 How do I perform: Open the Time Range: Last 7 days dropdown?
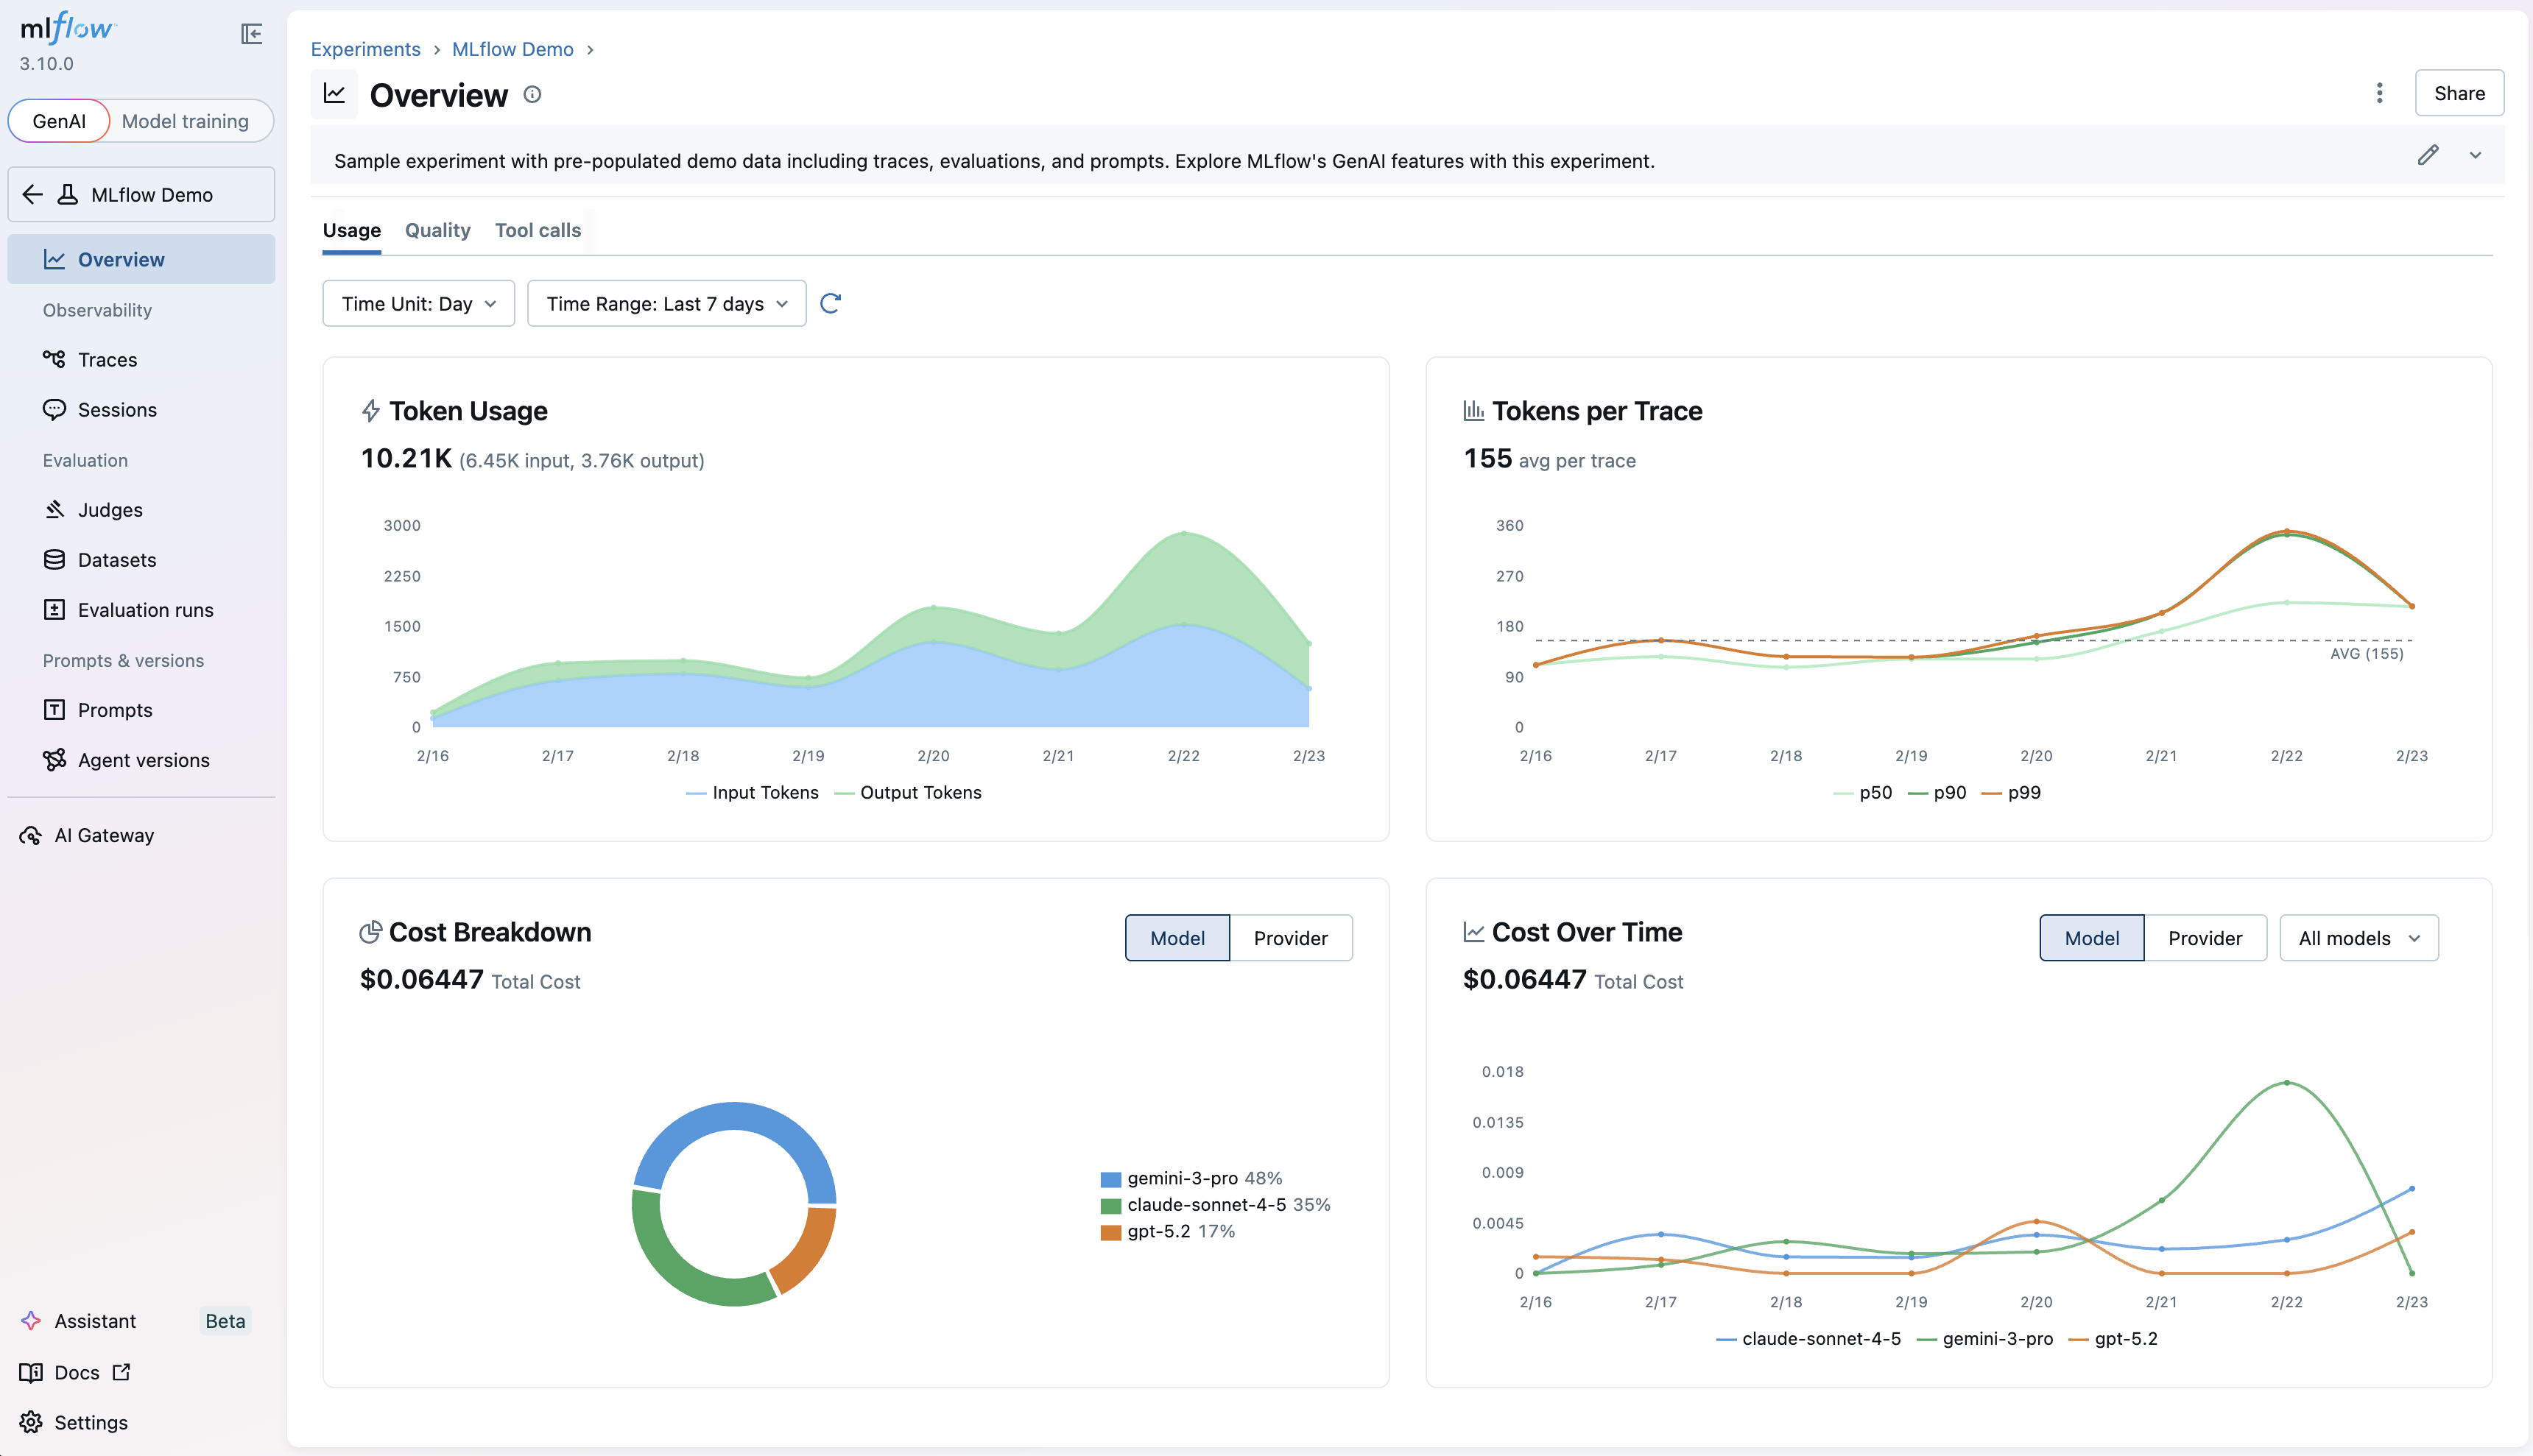pyautogui.click(x=666, y=303)
